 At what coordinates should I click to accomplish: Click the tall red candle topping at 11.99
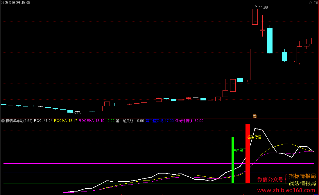tap(255, 17)
